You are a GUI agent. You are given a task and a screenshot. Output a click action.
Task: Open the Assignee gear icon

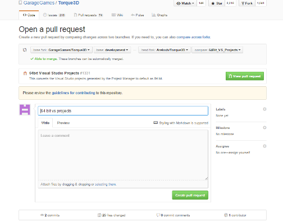pos(264,146)
